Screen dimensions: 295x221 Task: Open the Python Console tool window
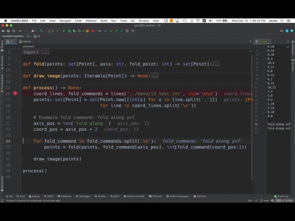[x=134, y=196]
